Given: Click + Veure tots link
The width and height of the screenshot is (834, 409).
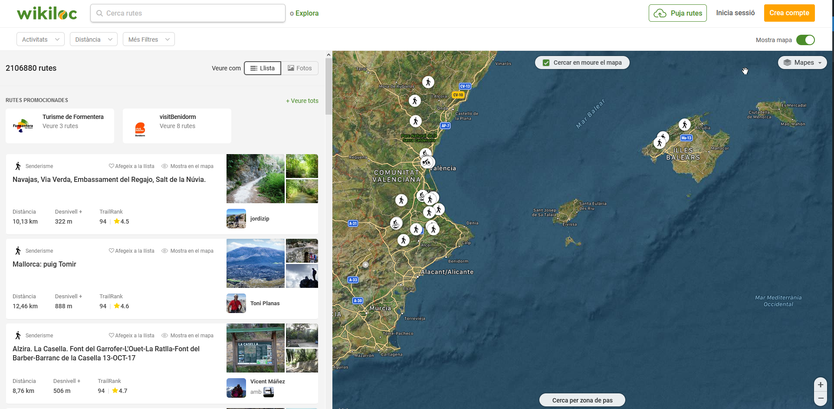Looking at the screenshot, I should 302,101.
